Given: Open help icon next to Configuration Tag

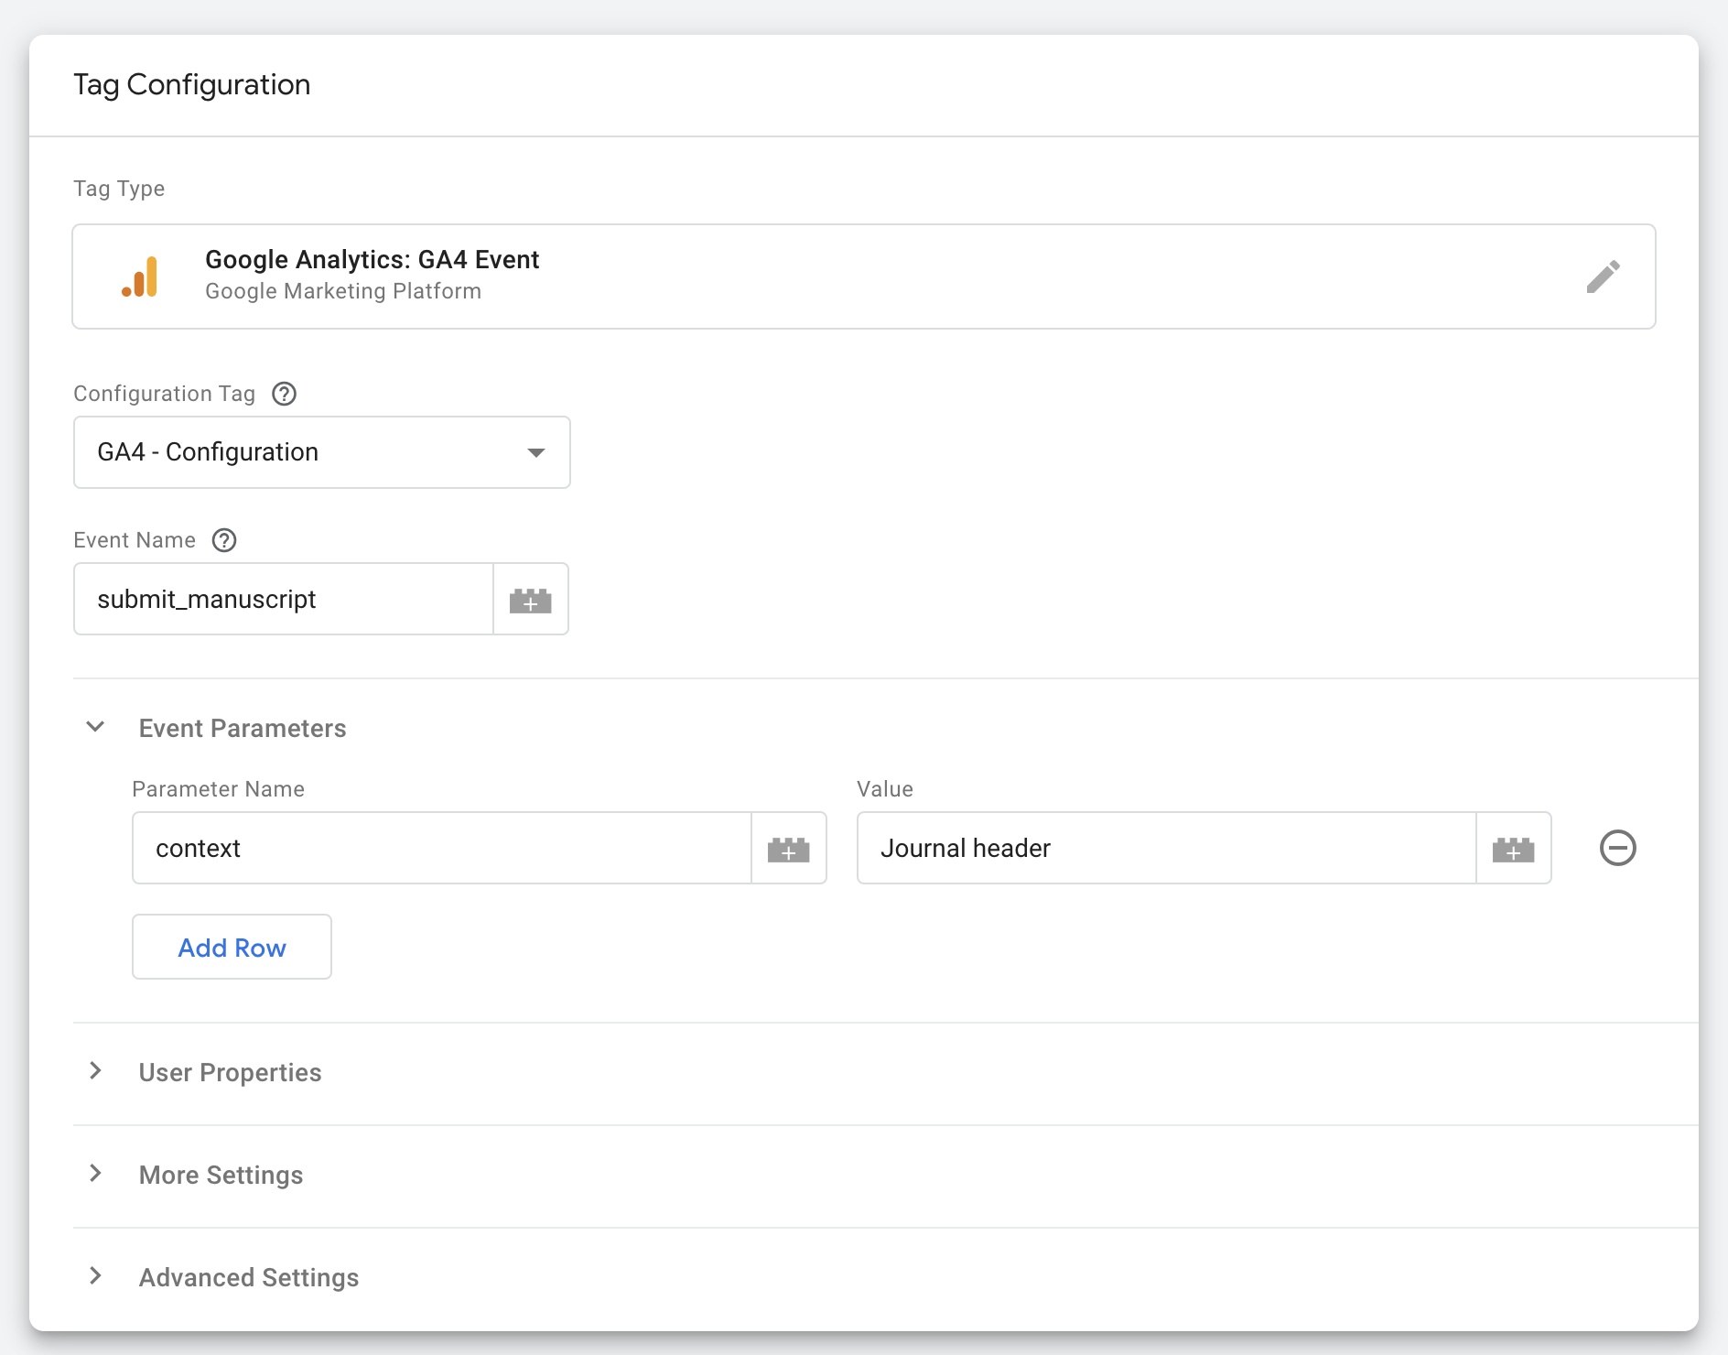Looking at the screenshot, I should 285,394.
